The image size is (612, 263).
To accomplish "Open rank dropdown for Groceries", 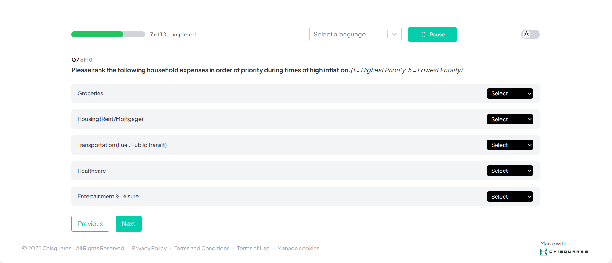I will click(x=510, y=93).
